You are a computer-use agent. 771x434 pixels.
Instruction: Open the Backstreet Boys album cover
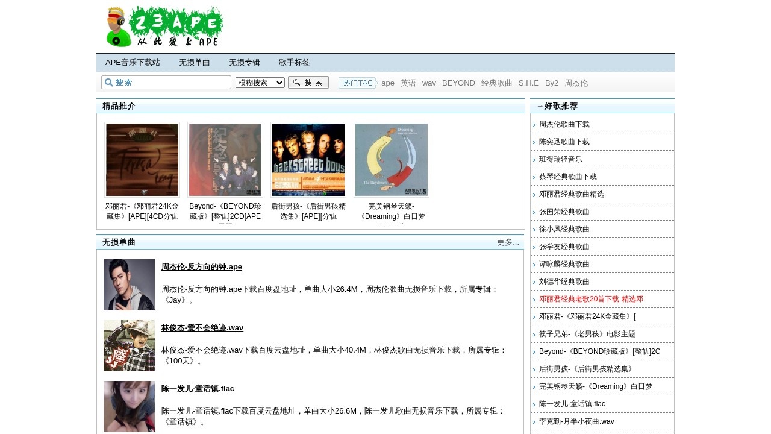coord(308,160)
